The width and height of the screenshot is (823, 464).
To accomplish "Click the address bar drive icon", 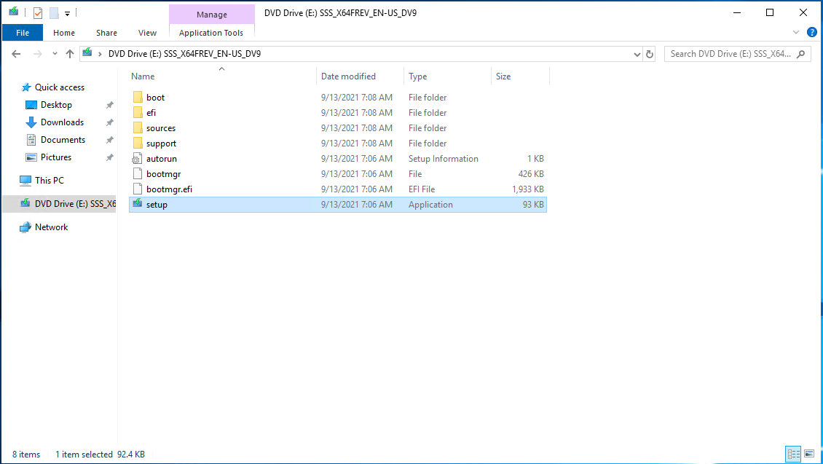I will [x=87, y=53].
